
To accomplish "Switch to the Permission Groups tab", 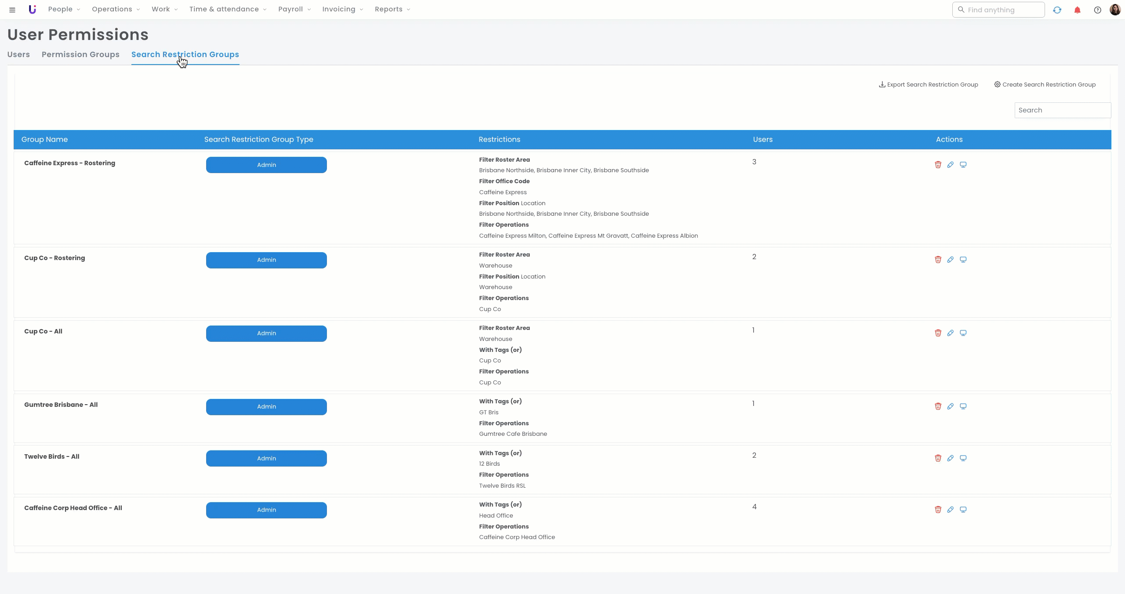I will pos(80,54).
